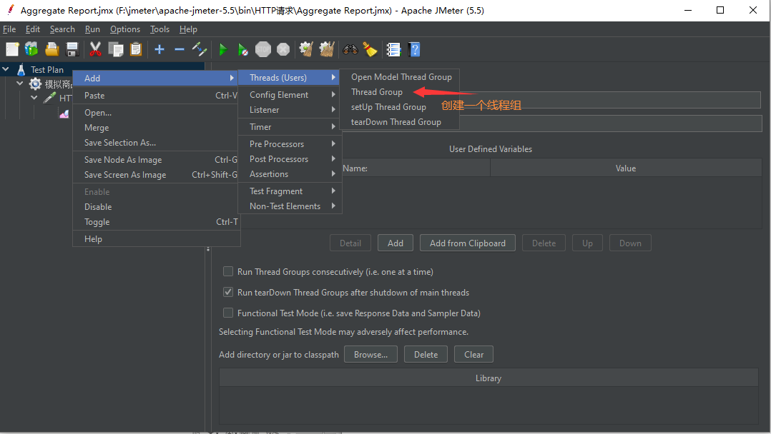Click the Cut scissors icon
This screenshot has height=434, width=771.
tap(95, 49)
